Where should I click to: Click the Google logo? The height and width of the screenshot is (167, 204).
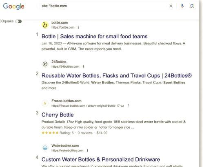13,7
